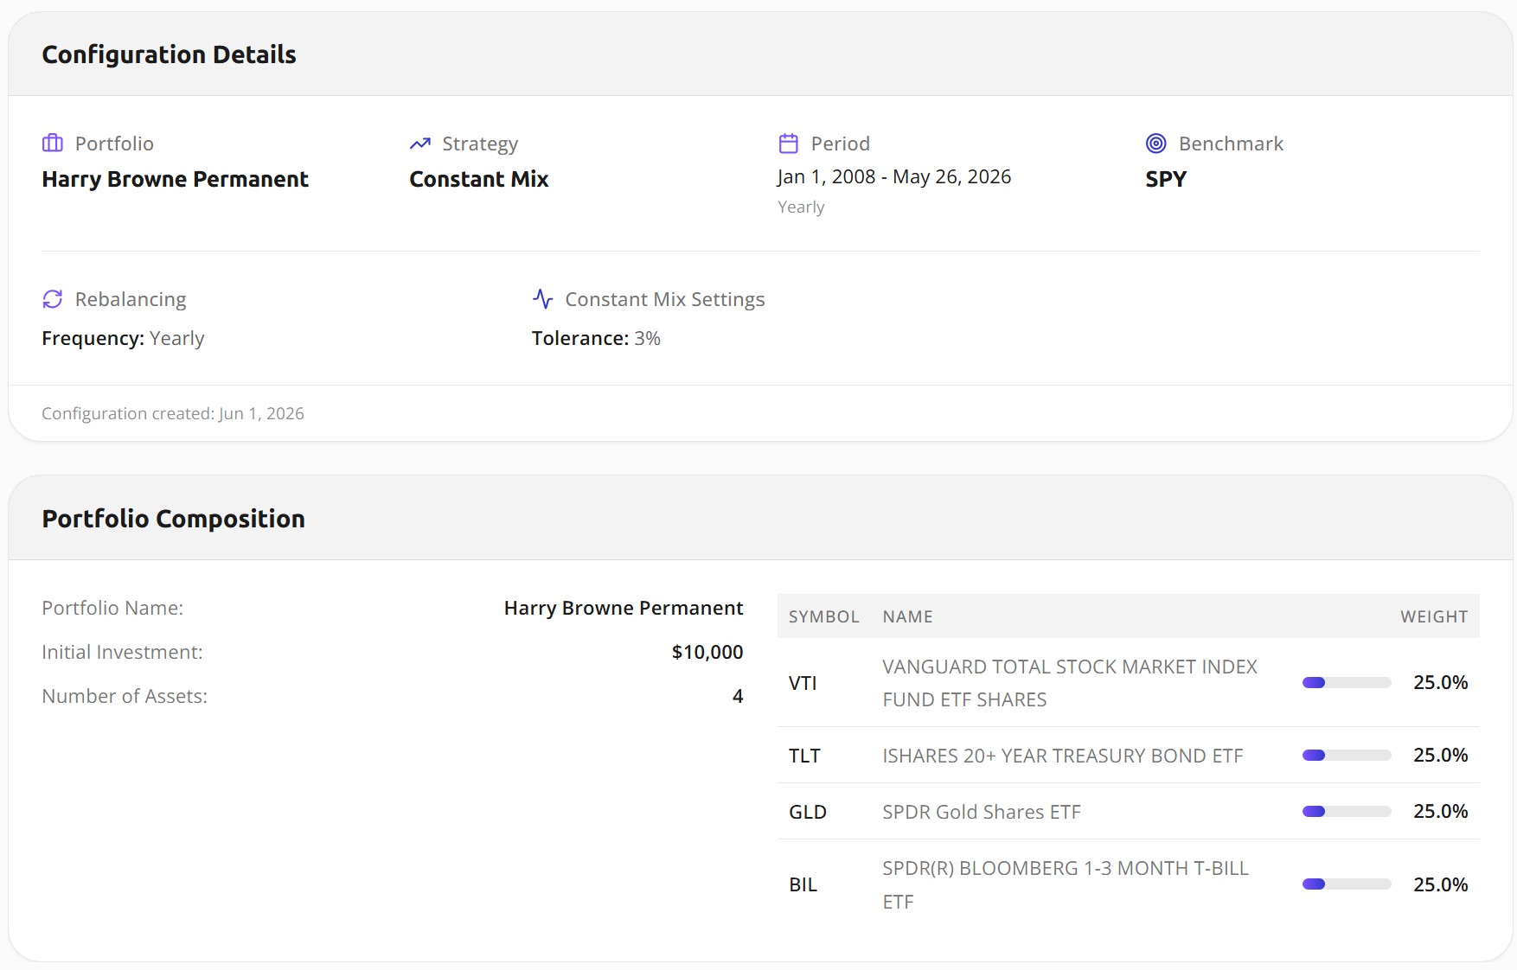The height and width of the screenshot is (970, 1517).
Task: Click the VTI symbol cell
Action: click(803, 683)
